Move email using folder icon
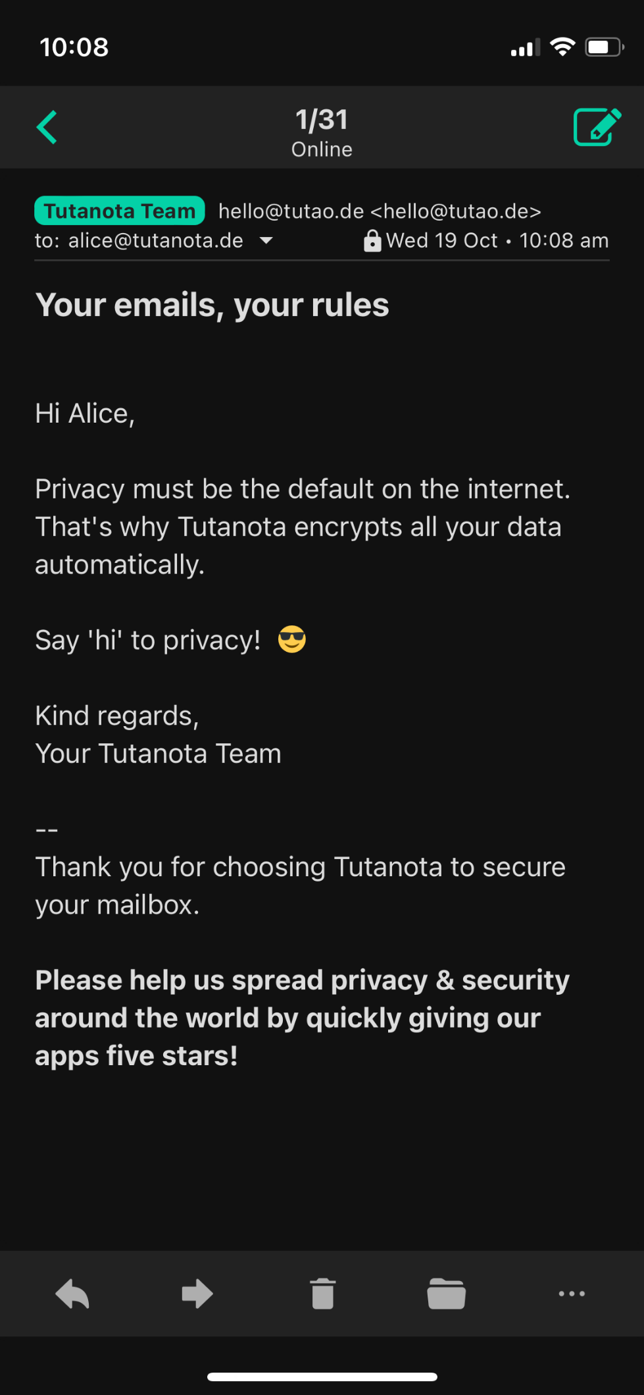The width and height of the screenshot is (644, 1395). (447, 1294)
